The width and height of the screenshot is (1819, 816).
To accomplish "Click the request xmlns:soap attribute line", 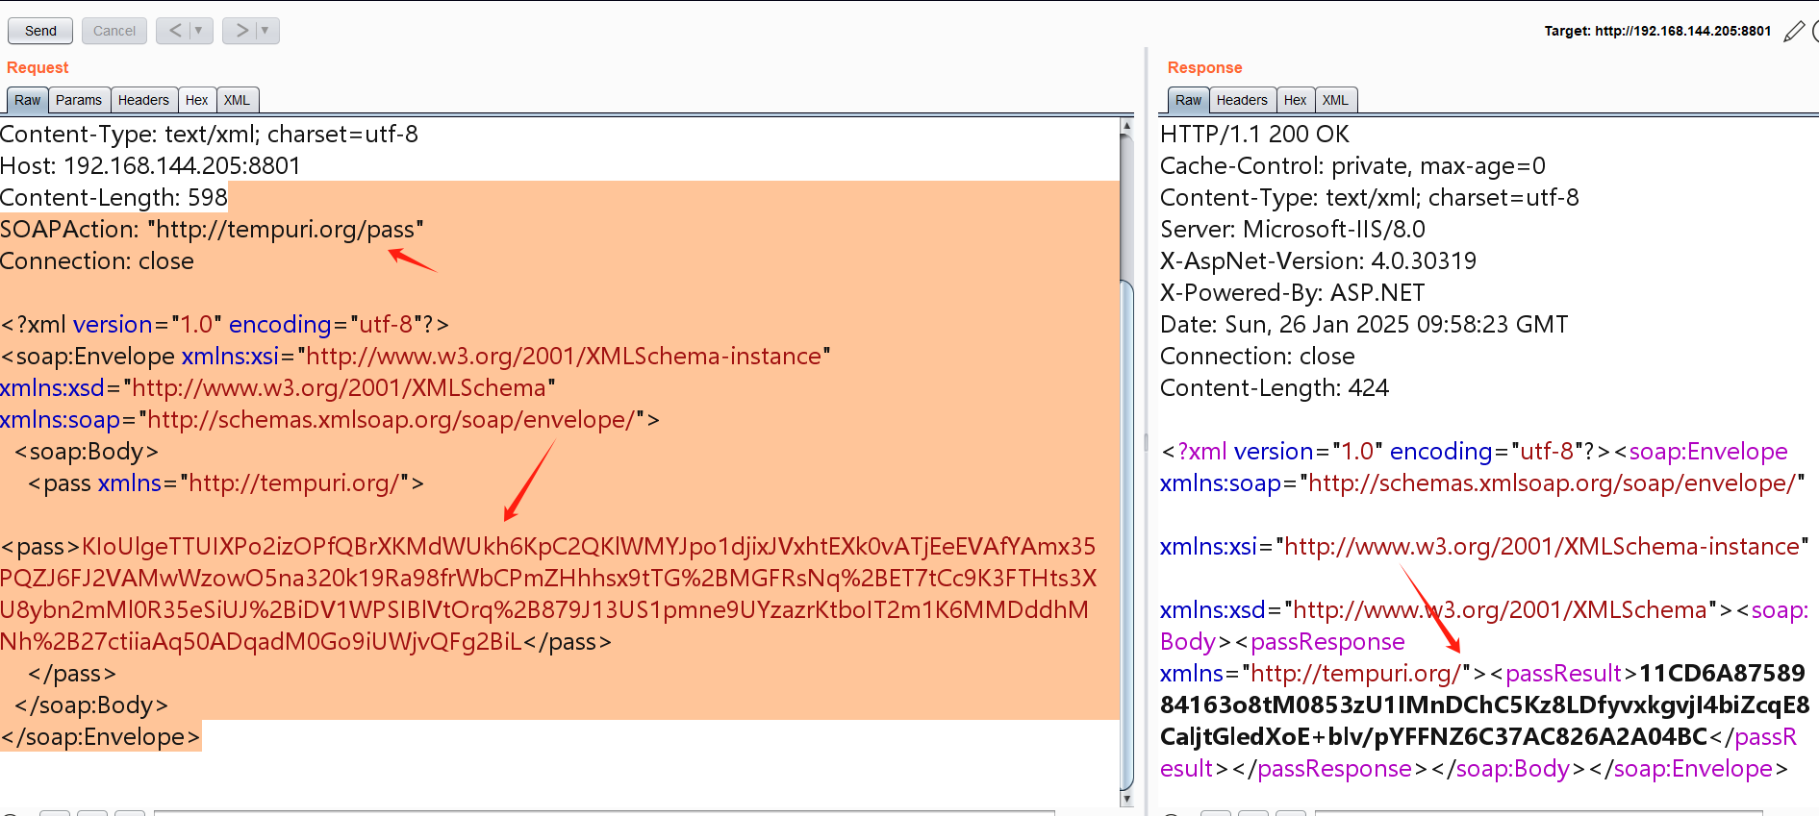I will tap(330, 419).
